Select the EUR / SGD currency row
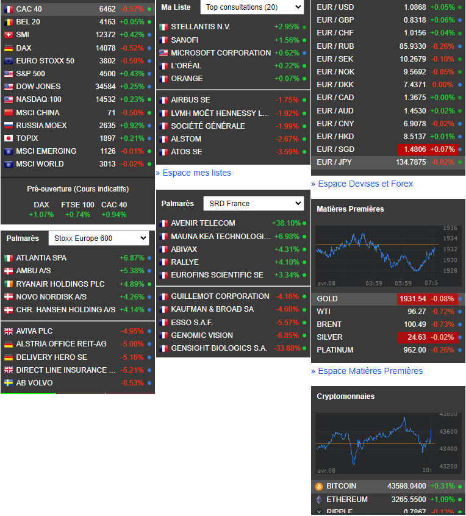466x516 pixels. tap(389, 149)
